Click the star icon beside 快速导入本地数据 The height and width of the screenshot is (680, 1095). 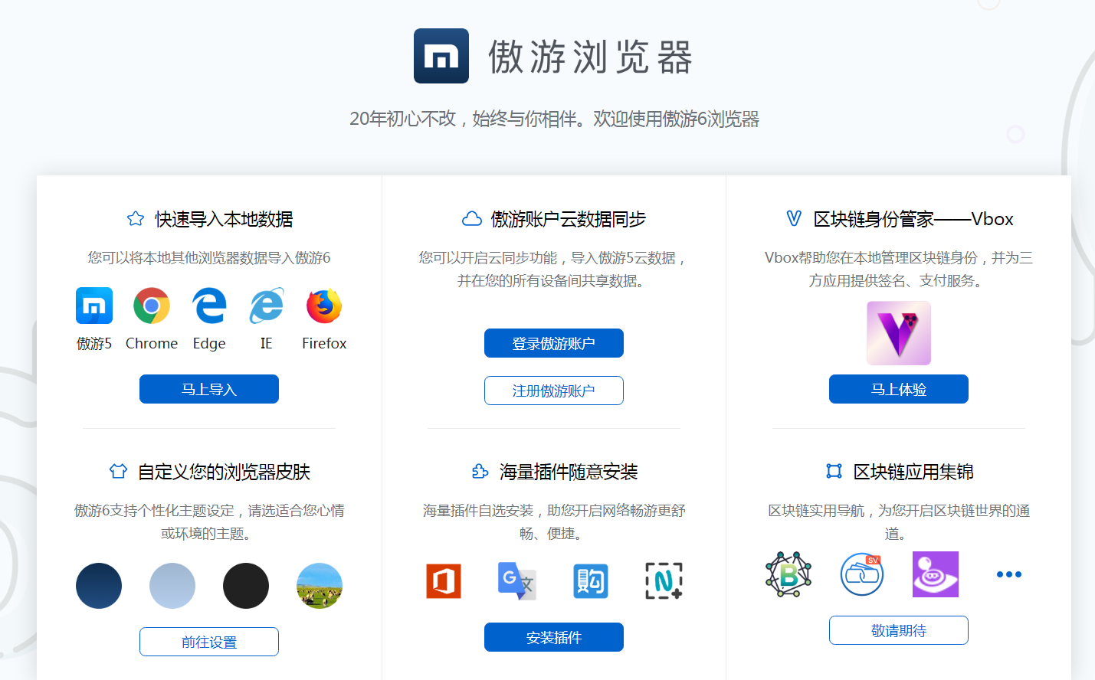click(136, 219)
